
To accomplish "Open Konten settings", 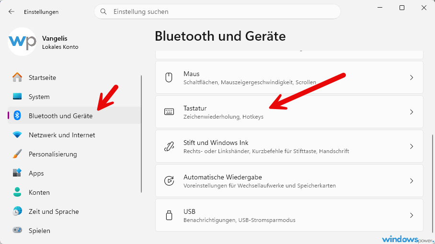I will pyautogui.click(x=74, y=192).
